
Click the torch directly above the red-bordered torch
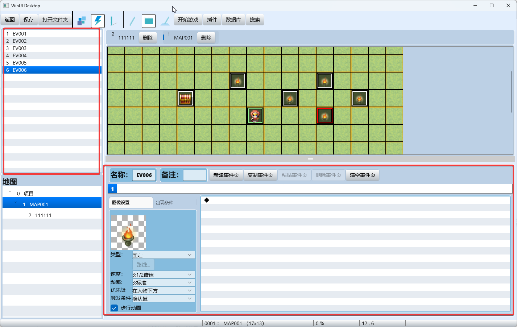[325, 81]
